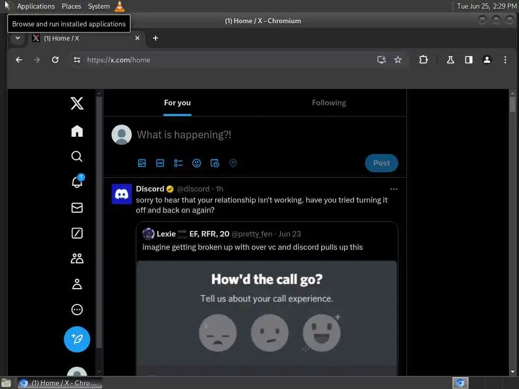
Task: Click show desktop icon in taskbar
Action: coord(6,383)
